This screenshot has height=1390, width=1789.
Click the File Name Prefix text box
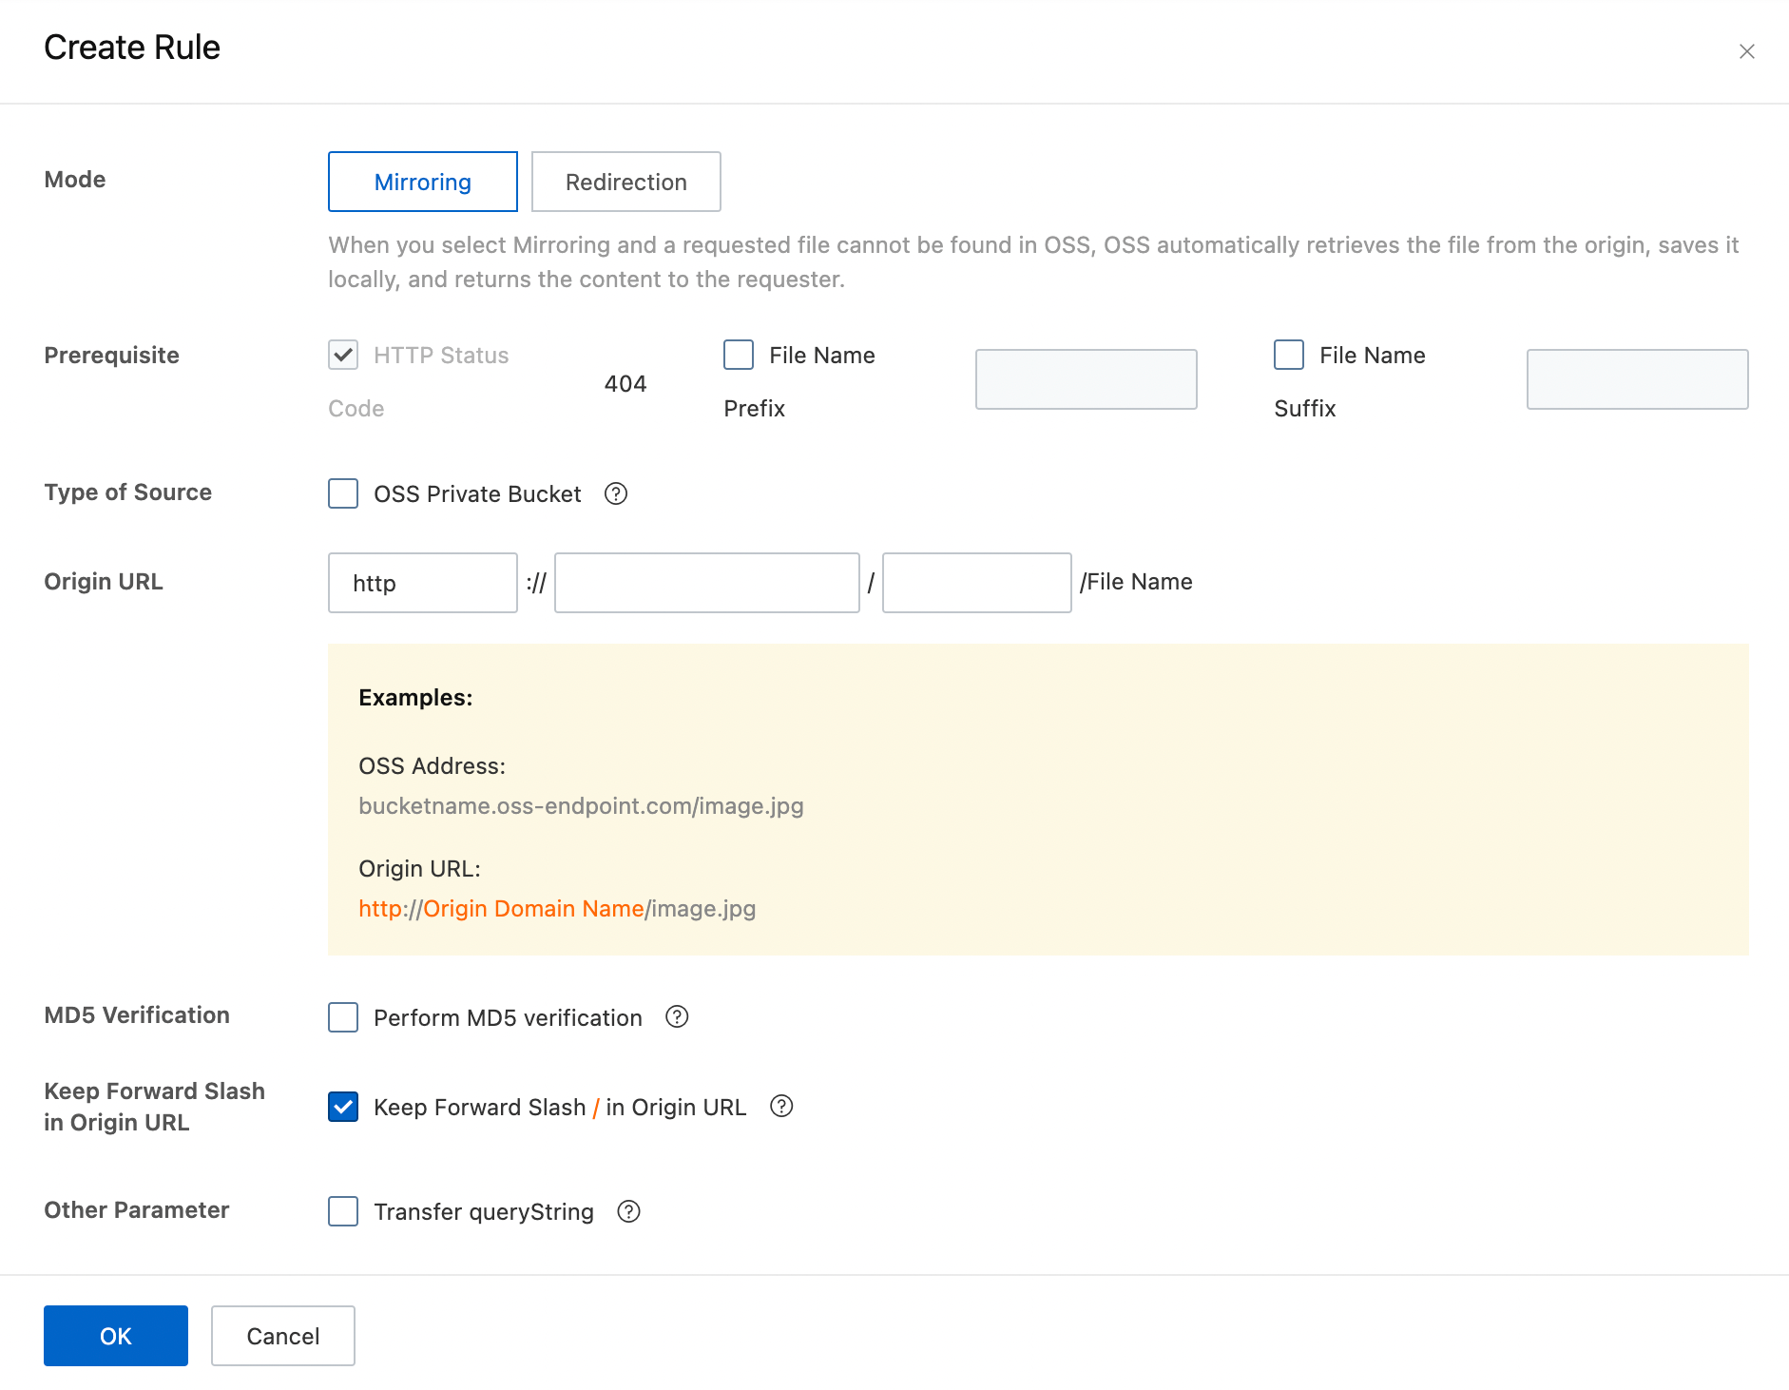(1086, 379)
